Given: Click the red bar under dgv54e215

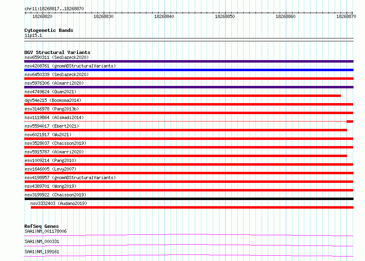Looking at the screenshot, I should 189,104.
